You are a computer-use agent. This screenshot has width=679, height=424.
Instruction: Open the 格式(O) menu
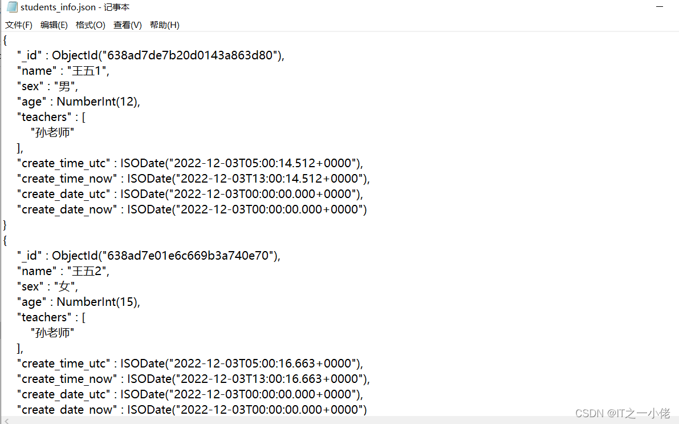[91, 25]
